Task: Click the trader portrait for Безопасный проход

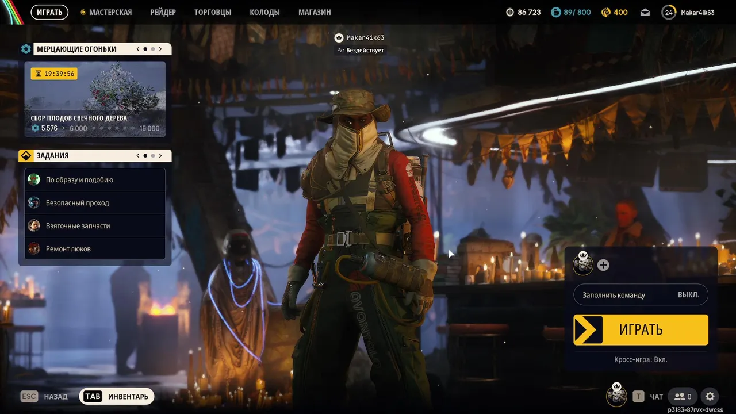Action: [x=34, y=202]
